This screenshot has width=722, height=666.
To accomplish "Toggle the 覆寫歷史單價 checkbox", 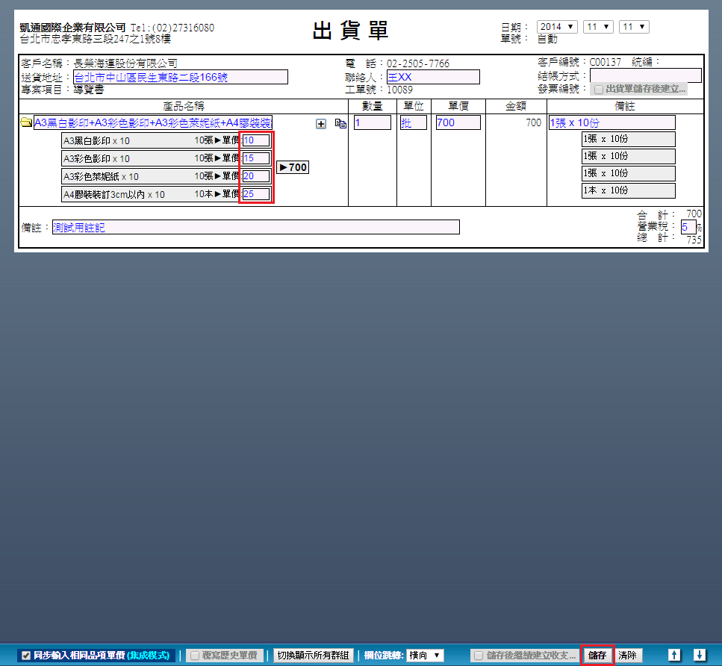I will click(195, 656).
